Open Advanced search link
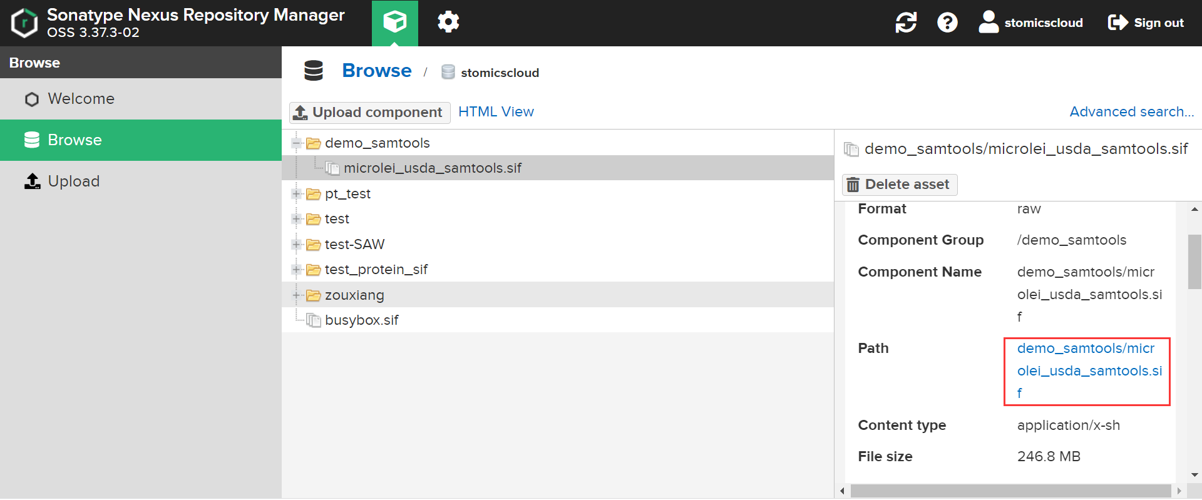 [x=1131, y=112]
